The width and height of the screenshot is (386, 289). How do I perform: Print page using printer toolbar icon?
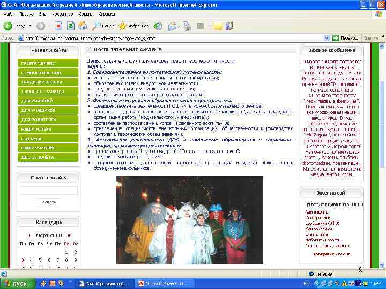pos(187,26)
